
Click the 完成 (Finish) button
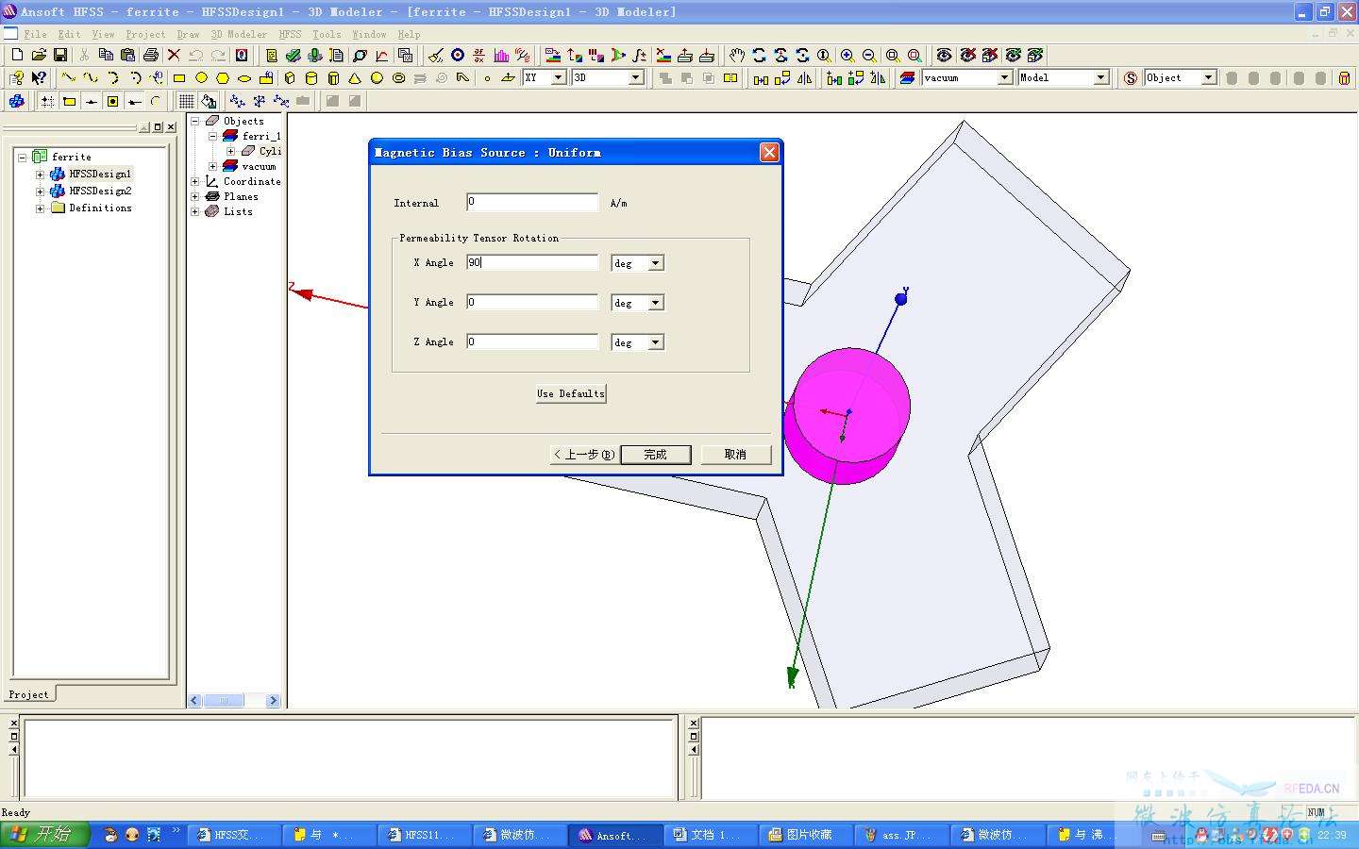(x=655, y=455)
